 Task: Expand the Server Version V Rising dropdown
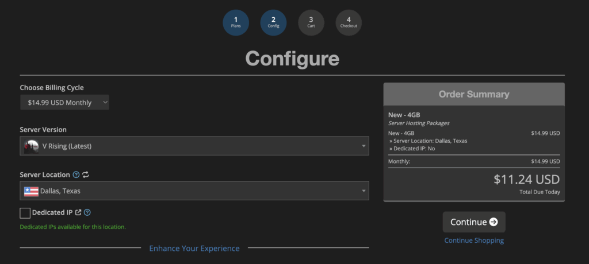click(x=194, y=146)
